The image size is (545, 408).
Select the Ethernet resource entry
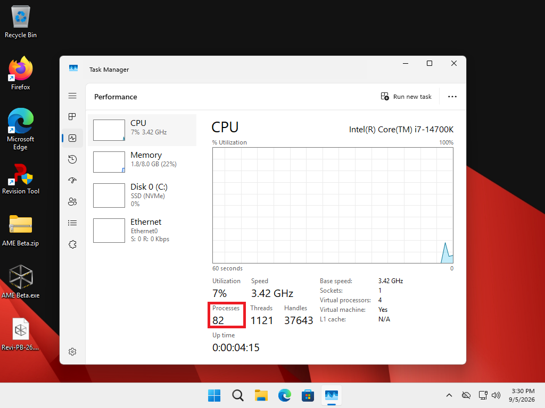[142, 231]
